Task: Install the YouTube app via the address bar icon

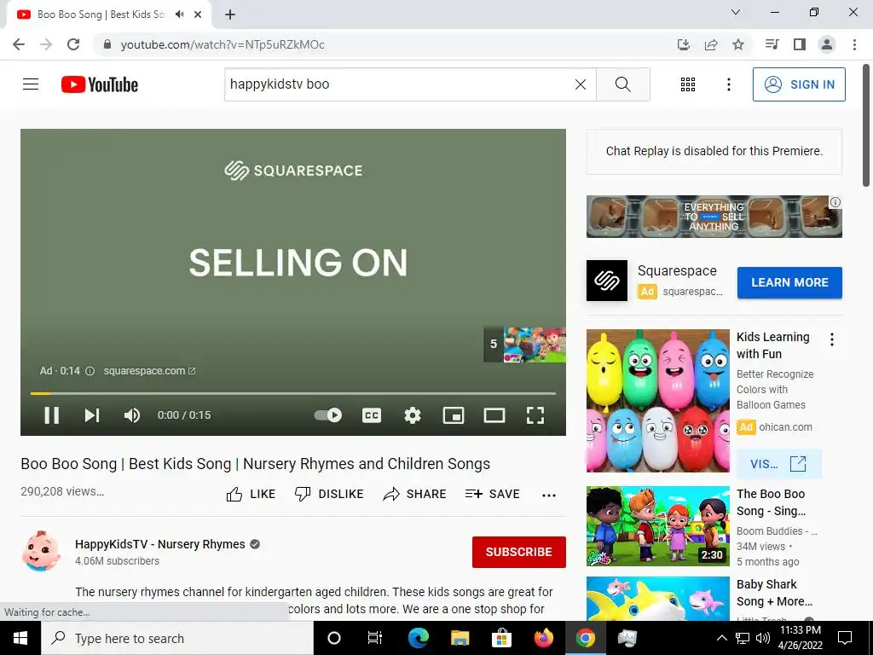Action: 684,44
